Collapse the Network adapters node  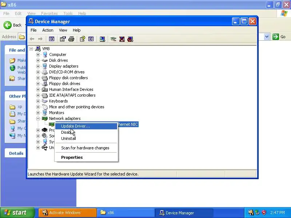click(38, 118)
